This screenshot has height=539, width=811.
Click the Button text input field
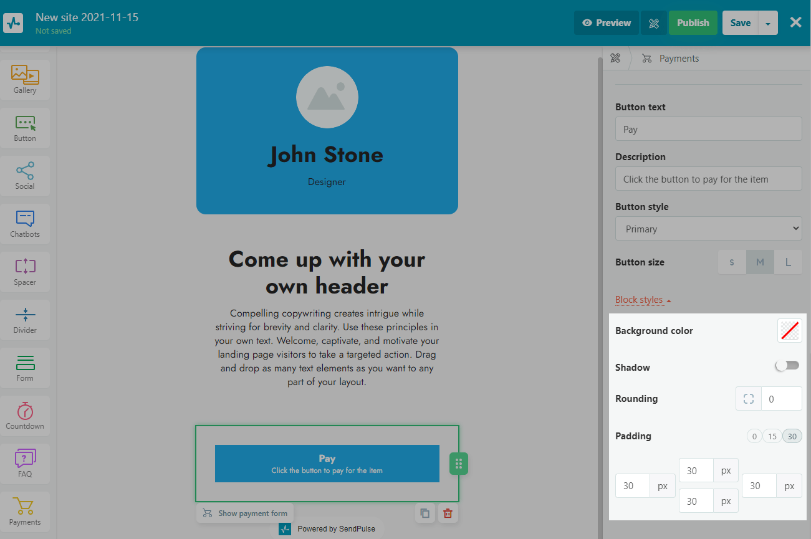point(708,129)
